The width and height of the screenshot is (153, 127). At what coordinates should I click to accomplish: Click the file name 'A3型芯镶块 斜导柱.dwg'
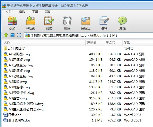click(x=26, y=104)
